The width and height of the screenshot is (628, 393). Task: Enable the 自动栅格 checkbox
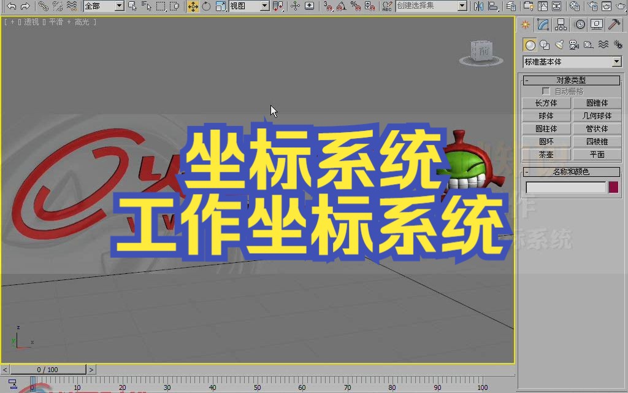[x=545, y=90]
